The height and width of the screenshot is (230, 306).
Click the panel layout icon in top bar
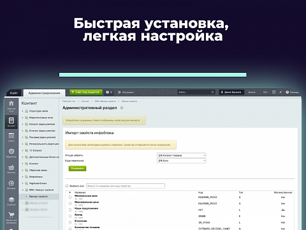click(x=274, y=92)
